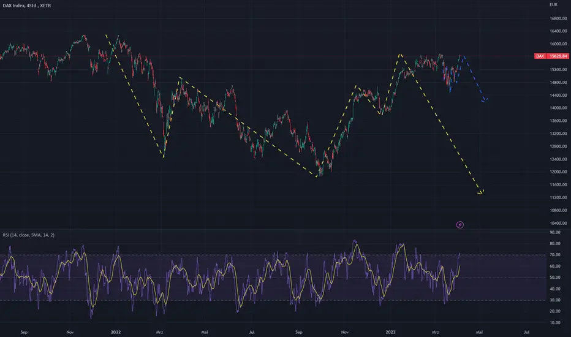The height and width of the screenshot is (337, 571).
Task: Click the Mai label after 2022 on time axis
Action: [205, 332]
